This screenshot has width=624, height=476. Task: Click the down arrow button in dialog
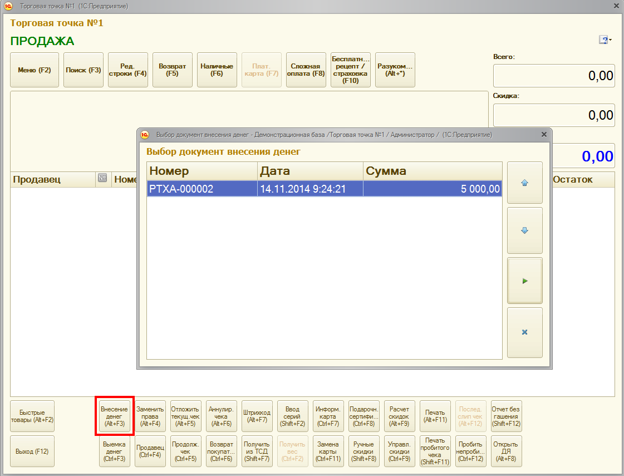524,230
